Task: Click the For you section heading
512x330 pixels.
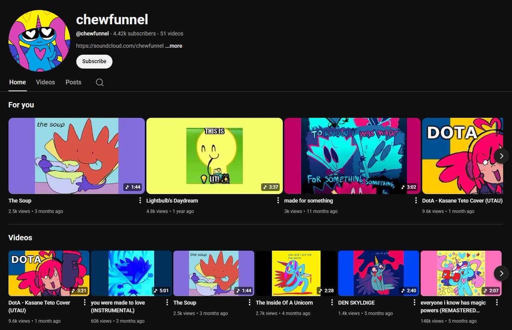Action: (x=21, y=105)
